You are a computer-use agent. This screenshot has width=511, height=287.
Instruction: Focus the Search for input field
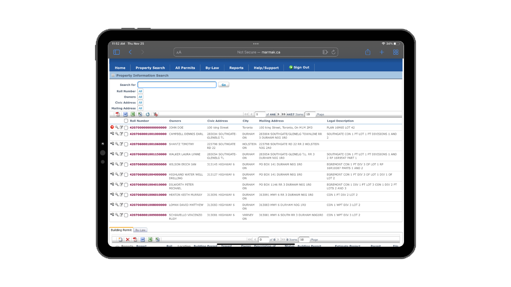point(177,85)
